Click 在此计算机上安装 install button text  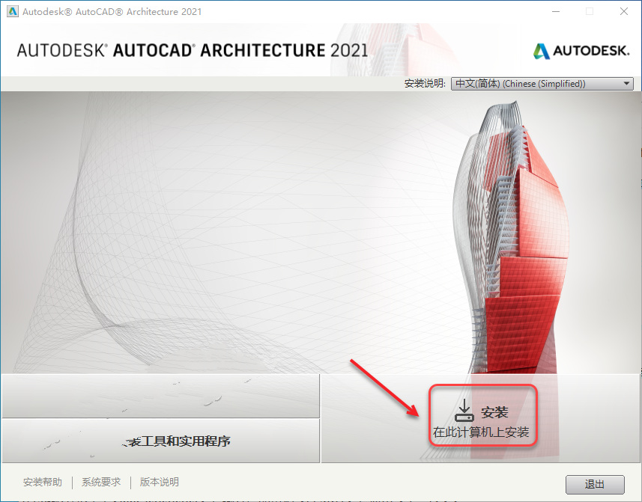pos(481,432)
